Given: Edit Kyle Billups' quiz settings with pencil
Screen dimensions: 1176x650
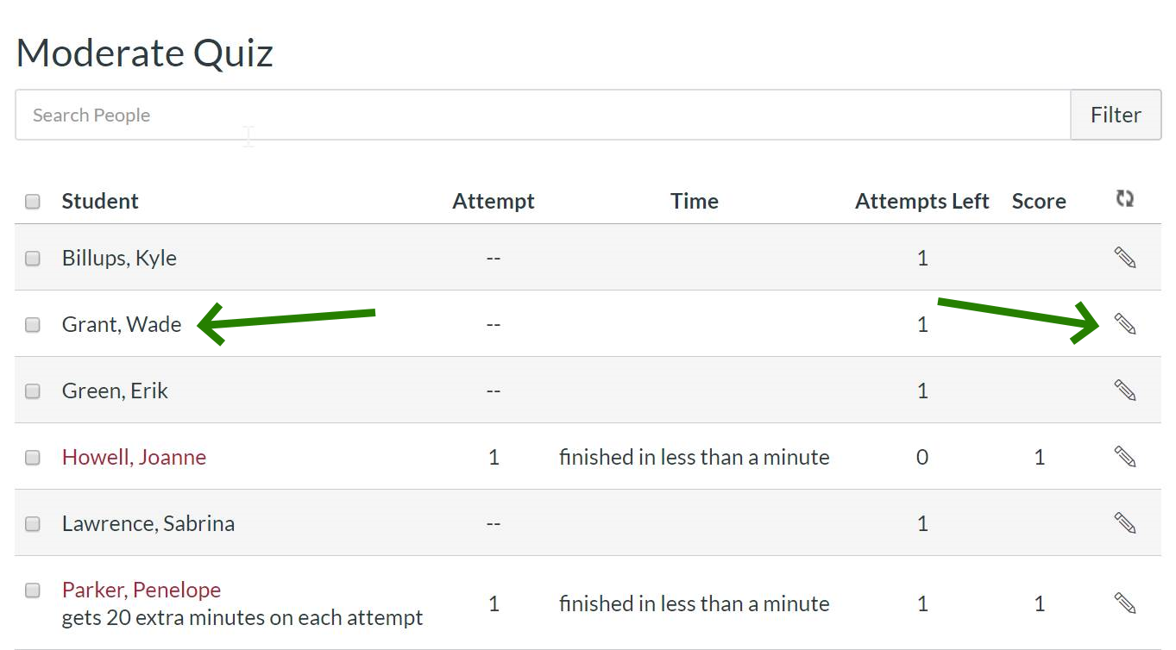Looking at the screenshot, I should click(x=1124, y=257).
